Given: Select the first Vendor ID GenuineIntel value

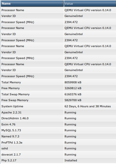Looking at the screenshot, I should pyautogui.click(x=74, y=16).
